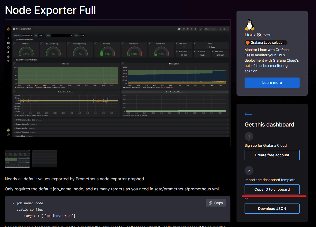Click the copy icon in the code block

click(210, 203)
